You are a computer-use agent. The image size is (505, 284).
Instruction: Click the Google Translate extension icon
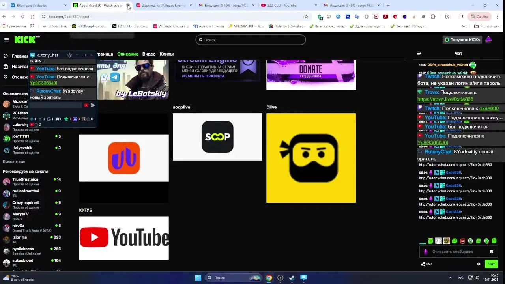click(357, 17)
